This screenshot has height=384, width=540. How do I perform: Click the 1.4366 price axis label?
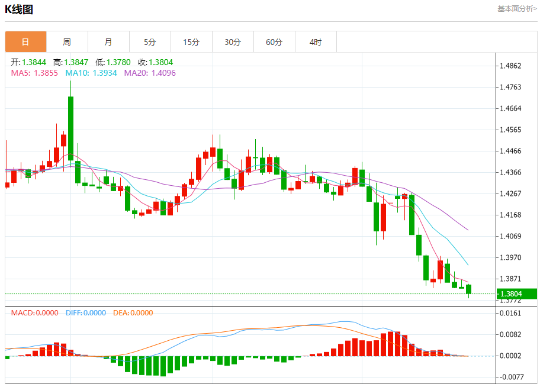[510, 172]
